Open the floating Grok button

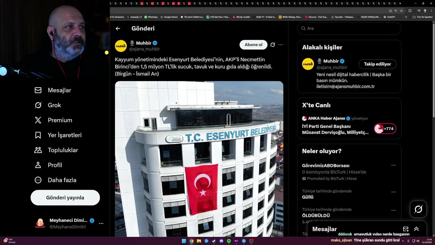tap(418, 209)
